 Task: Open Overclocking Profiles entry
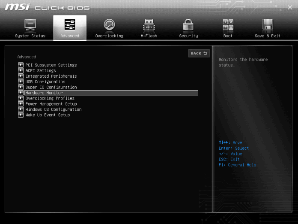click(x=50, y=99)
